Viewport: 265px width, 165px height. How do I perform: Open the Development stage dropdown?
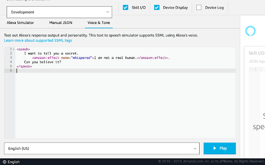point(59,12)
